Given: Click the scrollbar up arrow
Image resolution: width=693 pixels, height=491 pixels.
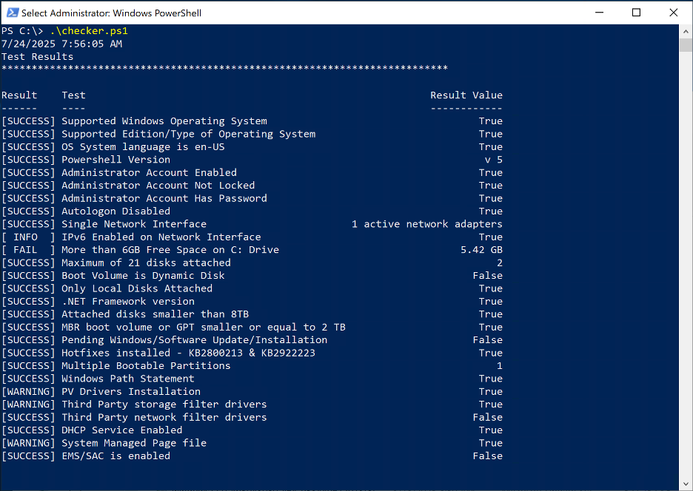Looking at the screenshot, I should [x=686, y=31].
